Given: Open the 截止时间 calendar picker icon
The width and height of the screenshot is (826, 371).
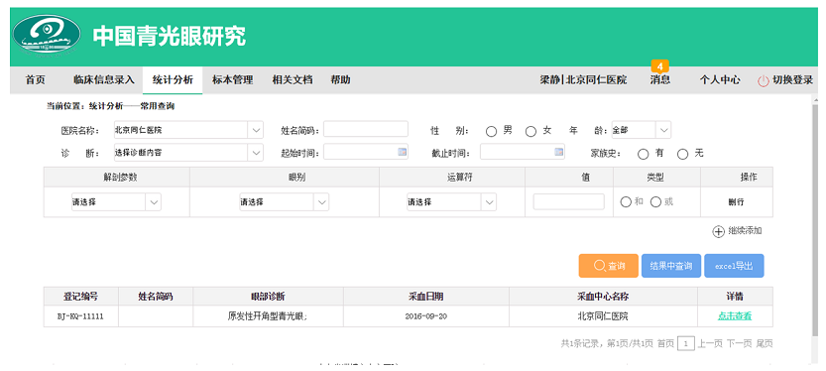Looking at the screenshot, I should pyautogui.click(x=559, y=152).
